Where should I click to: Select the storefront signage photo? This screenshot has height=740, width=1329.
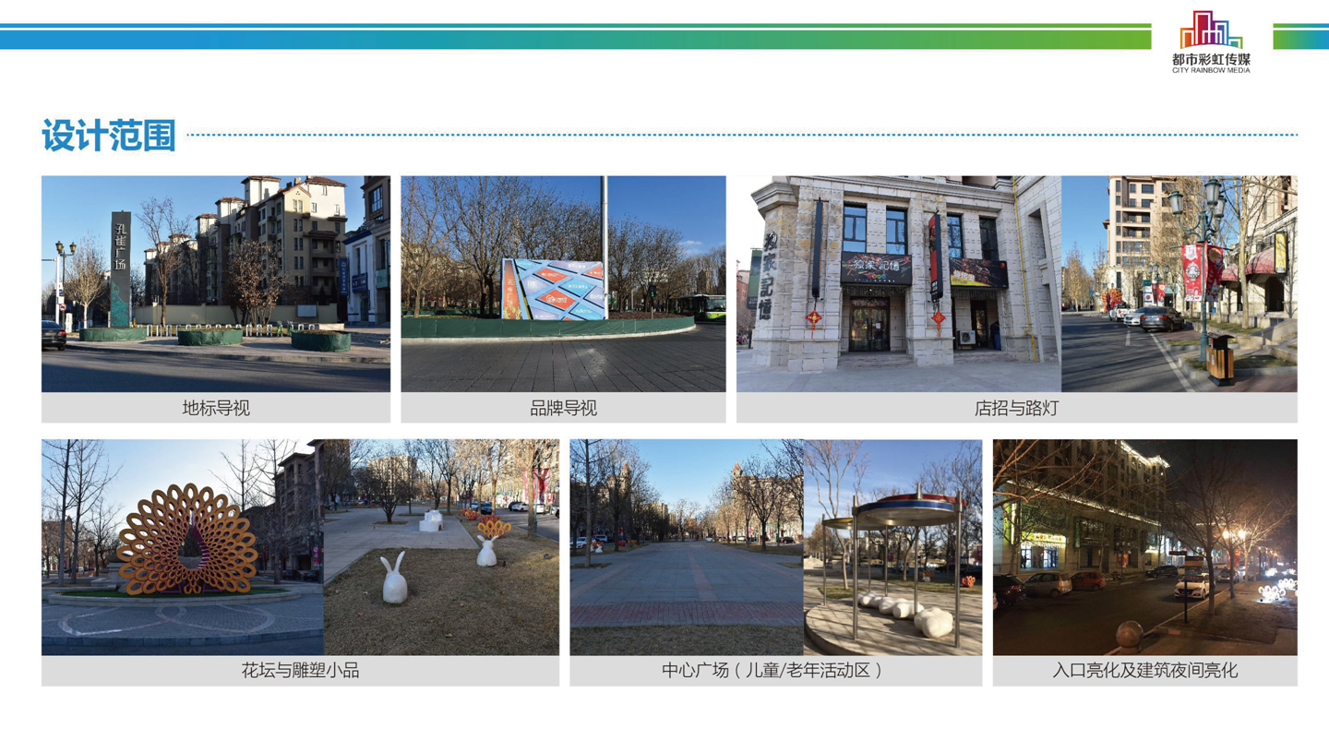point(898,283)
